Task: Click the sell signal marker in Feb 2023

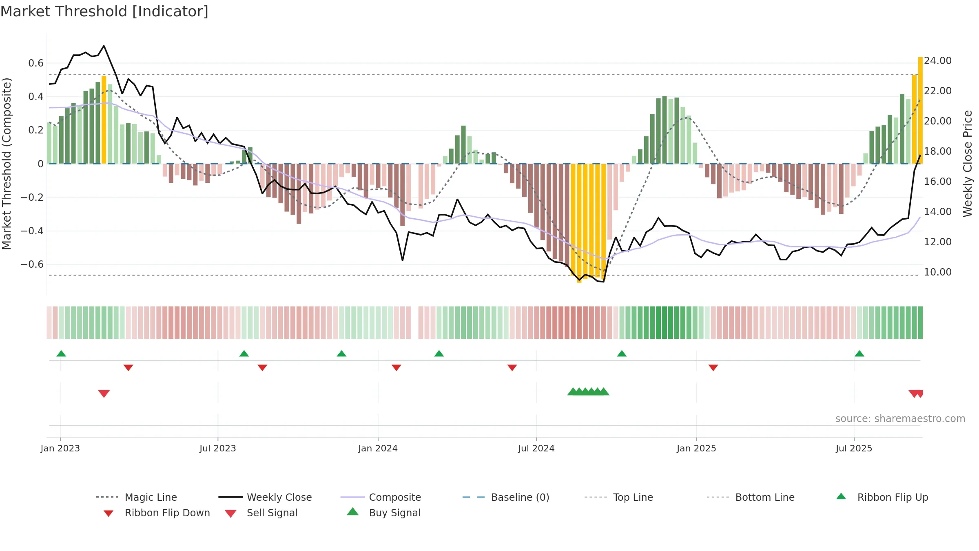Action: [104, 393]
